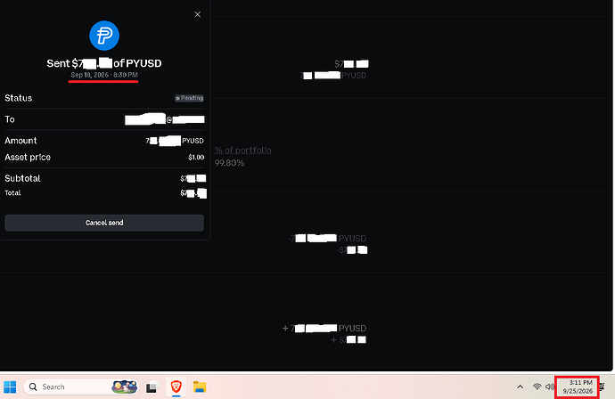
Task: Click the taskbar Search box
Action: (x=81, y=387)
